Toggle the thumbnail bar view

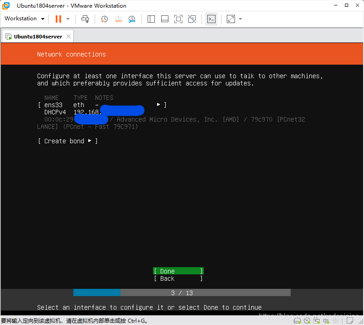(x=165, y=19)
